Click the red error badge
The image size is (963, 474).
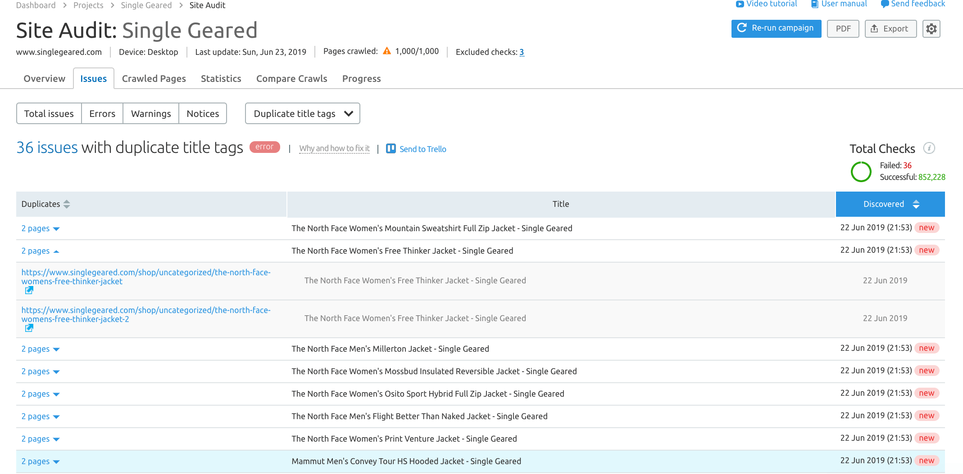coord(264,147)
